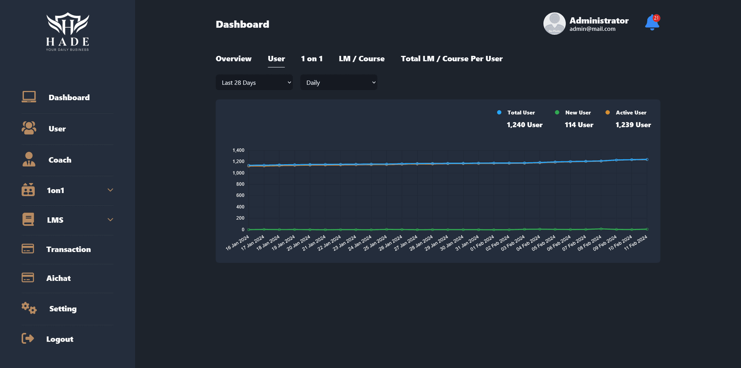Switch to the Overview tab
741x368 pixels.
(x=233, y=58)
